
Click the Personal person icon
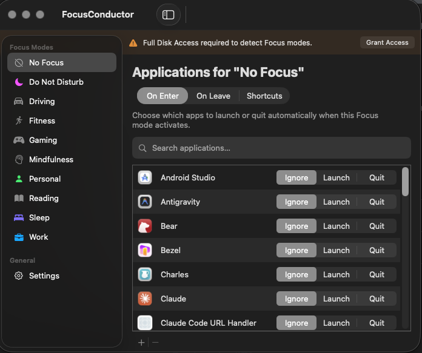pos(19,179)
